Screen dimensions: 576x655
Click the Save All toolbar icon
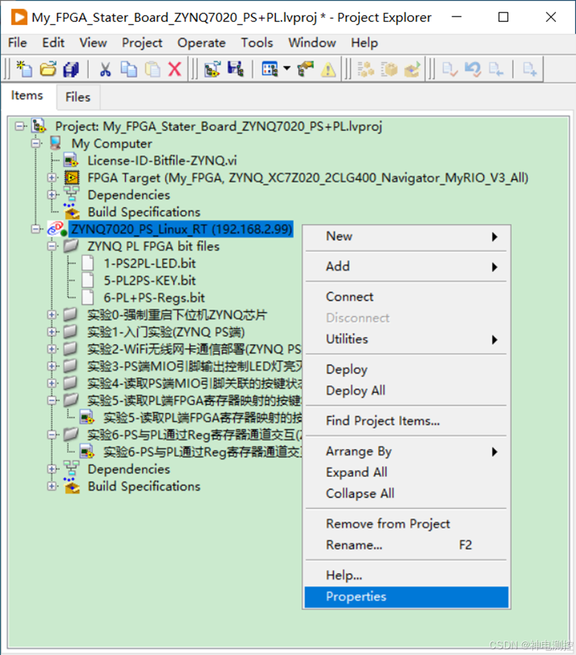71,69
